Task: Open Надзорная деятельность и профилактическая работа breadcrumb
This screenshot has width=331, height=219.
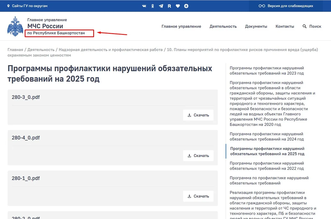Action: coord(111,50)
